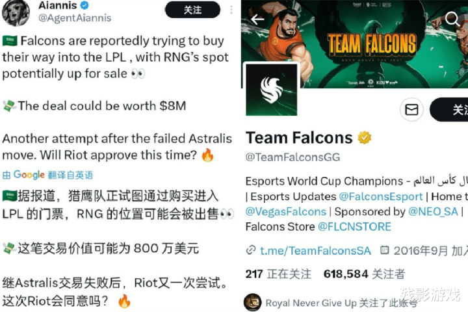View the Team Falcons logo profile picture

point(271,89)
